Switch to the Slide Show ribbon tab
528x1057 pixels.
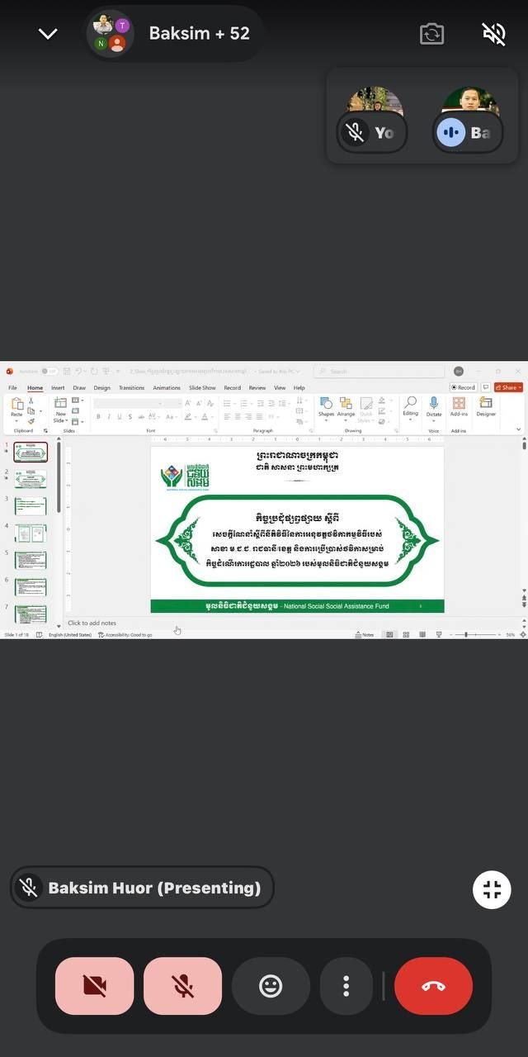click(x=202, y=387)
